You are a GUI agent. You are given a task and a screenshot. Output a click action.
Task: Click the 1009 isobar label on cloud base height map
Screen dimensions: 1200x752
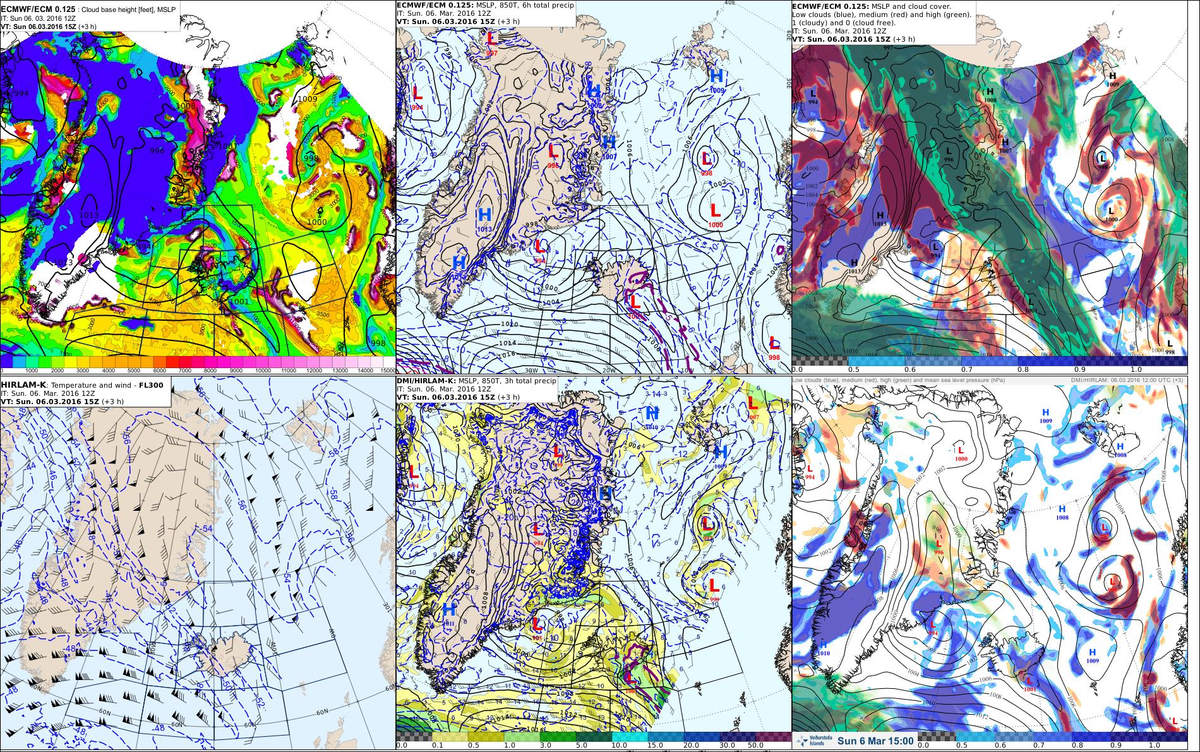[x=307, y=98]
